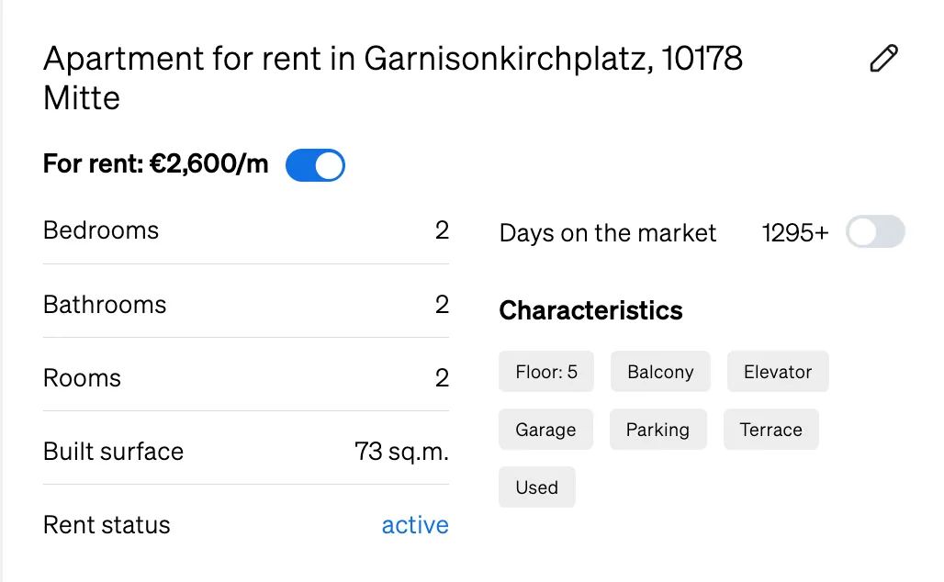Select the Terrace characteristic tag

(770, 429)
